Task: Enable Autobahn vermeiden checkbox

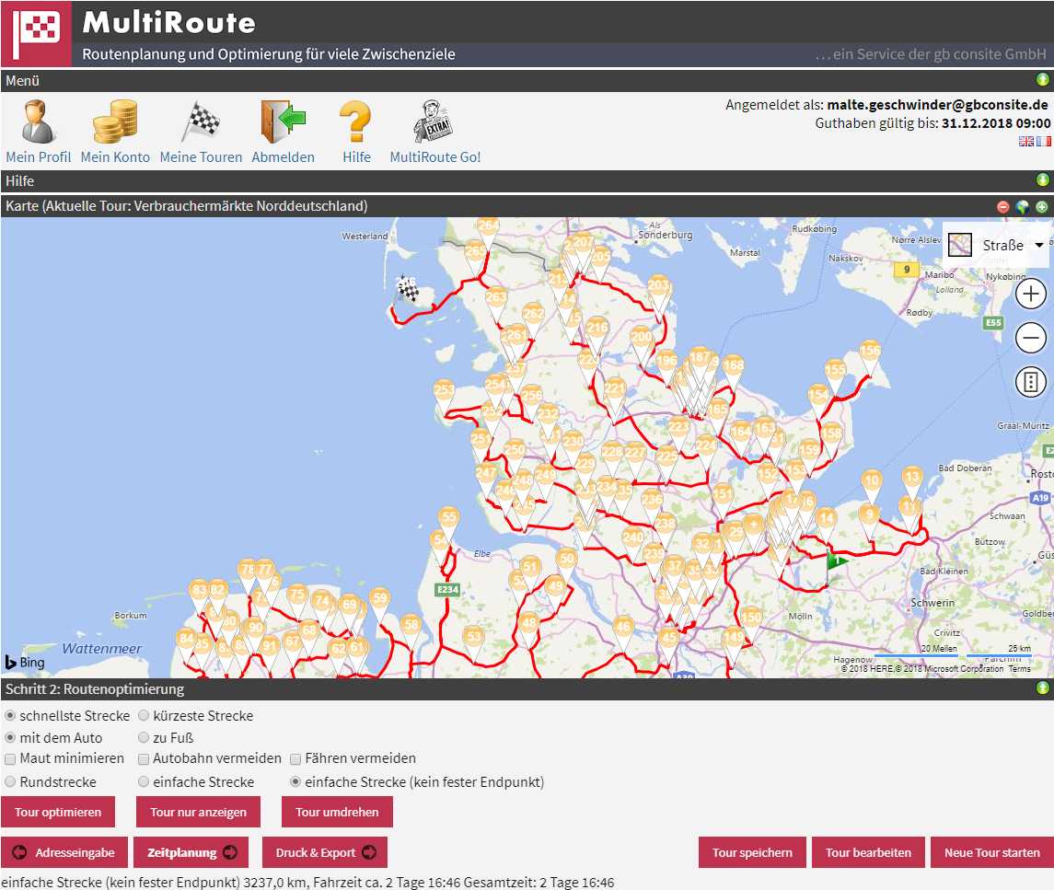Action: 144,759
